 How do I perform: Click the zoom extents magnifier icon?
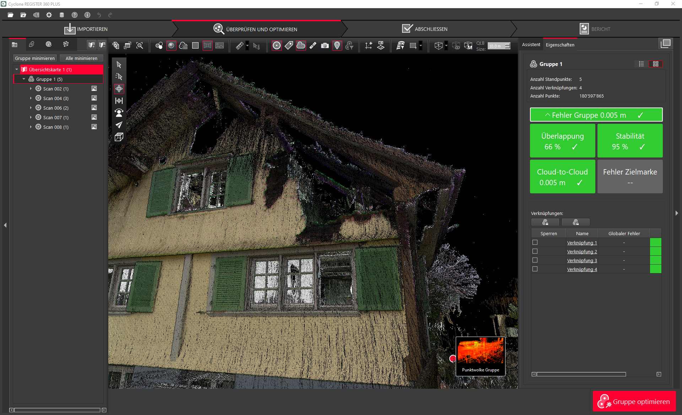(140, 45)
